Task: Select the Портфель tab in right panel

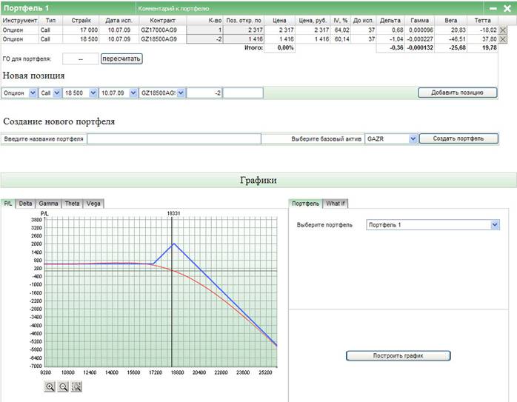Action: pos(305,204)
